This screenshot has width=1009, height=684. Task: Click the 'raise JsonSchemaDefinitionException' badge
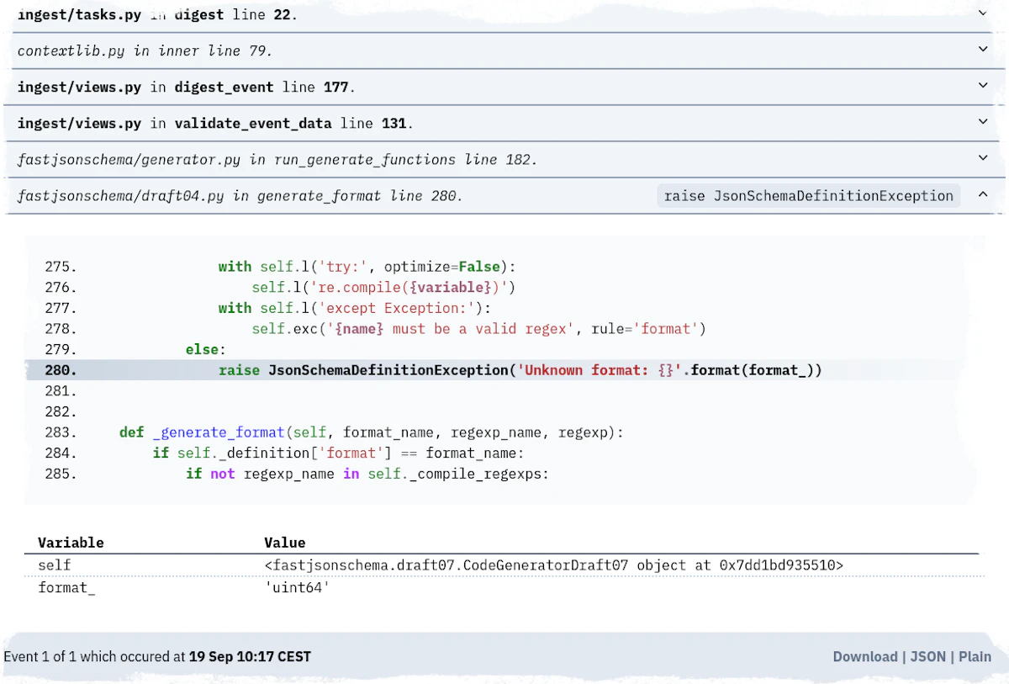point(808,196)
